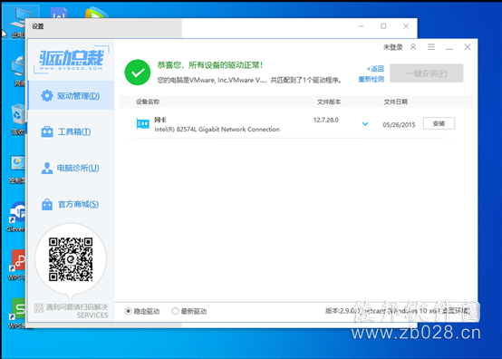Click the network desktop icon

tap(17, 71)
